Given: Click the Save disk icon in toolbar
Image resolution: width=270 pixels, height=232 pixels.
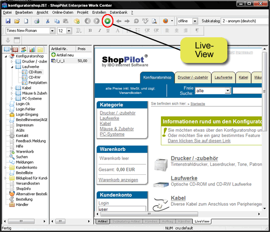Looking at the screenshot, I should click(x=8, y=21).
